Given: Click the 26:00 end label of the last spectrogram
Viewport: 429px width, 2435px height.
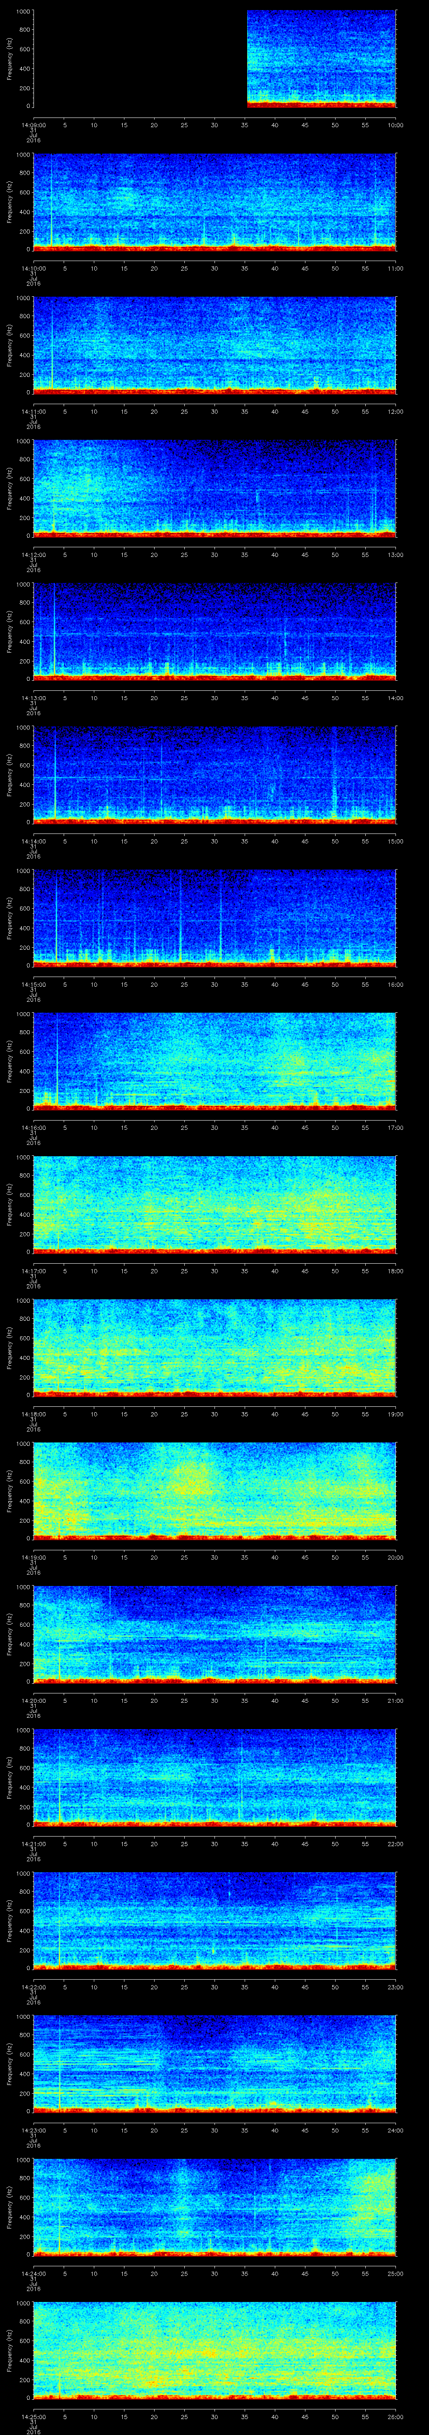Looking at the screenshot, I should (x=395, y=2416).
